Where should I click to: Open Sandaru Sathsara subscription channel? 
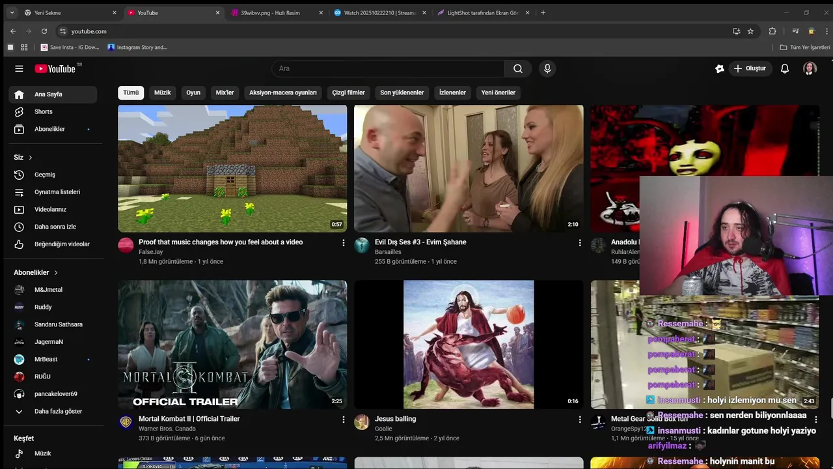(53, 324)
